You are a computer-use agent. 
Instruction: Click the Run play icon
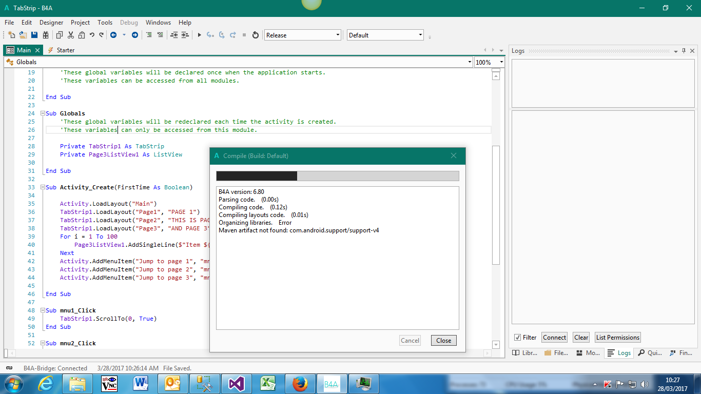[x=200, y=35]
